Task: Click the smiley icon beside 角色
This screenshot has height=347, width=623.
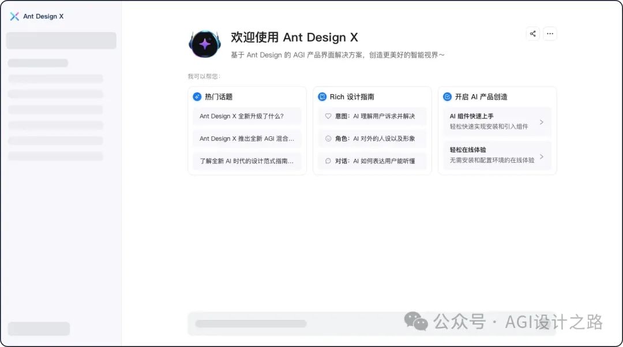Action: click(x=328, y=139)
